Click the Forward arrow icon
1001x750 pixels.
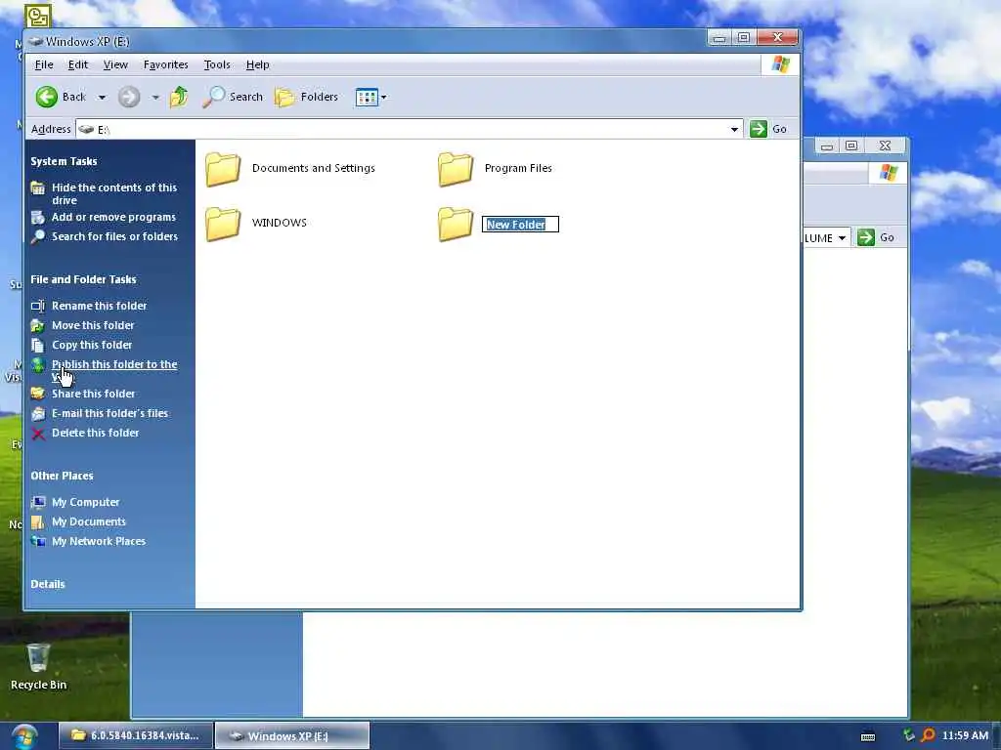click(129, 97)
